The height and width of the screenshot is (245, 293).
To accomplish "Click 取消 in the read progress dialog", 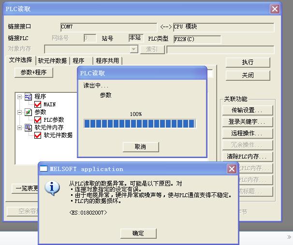I will (140, 146).
